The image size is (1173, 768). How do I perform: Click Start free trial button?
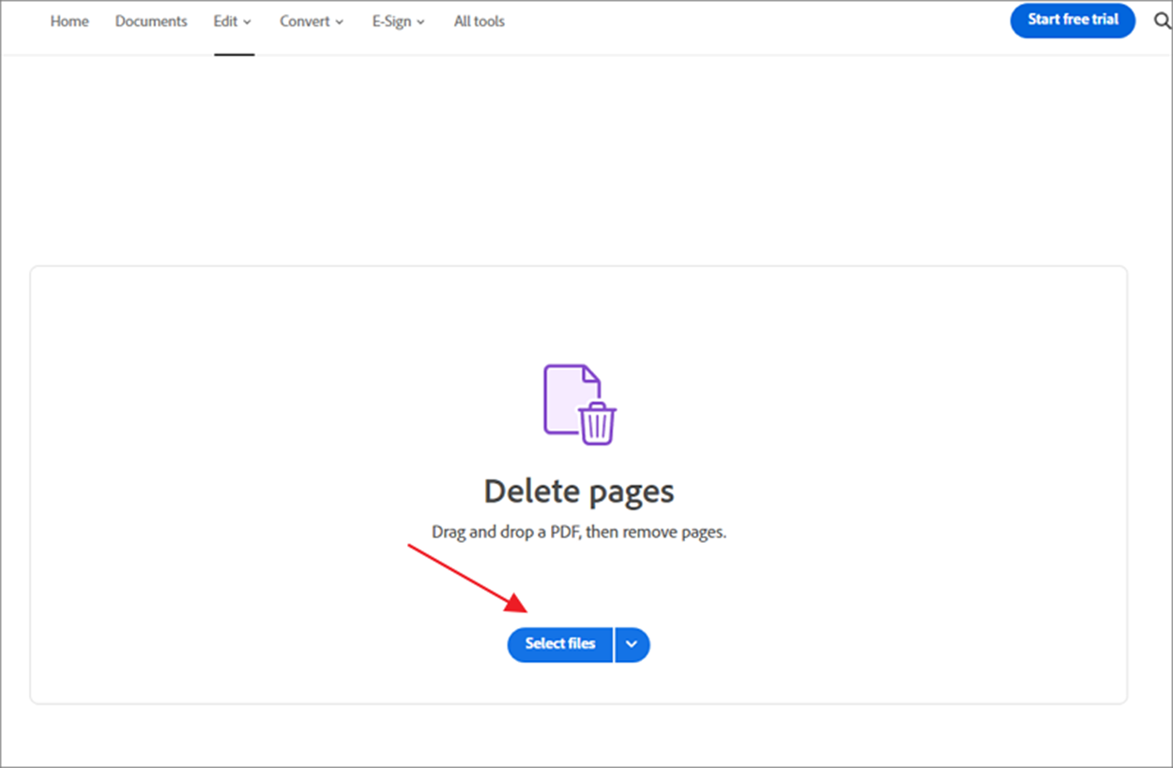click(1073, 20)
